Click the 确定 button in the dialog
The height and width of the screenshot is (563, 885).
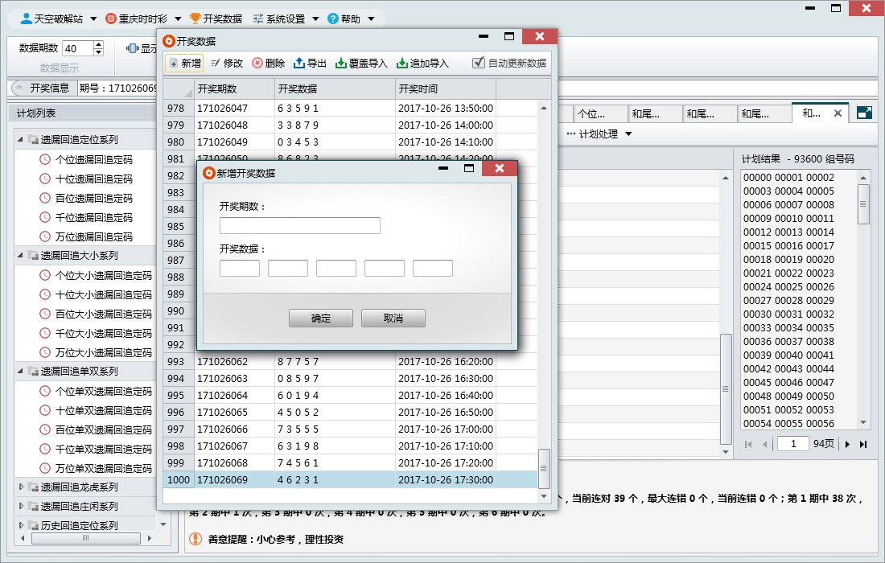tap(321, 318)
